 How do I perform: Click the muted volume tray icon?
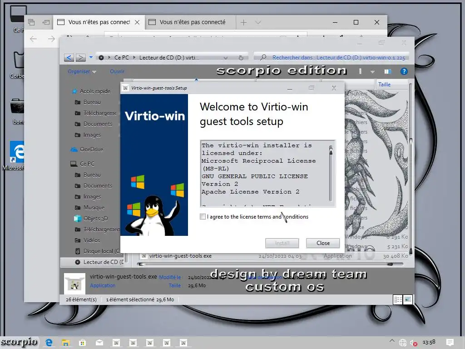click(x=413, y=343)
